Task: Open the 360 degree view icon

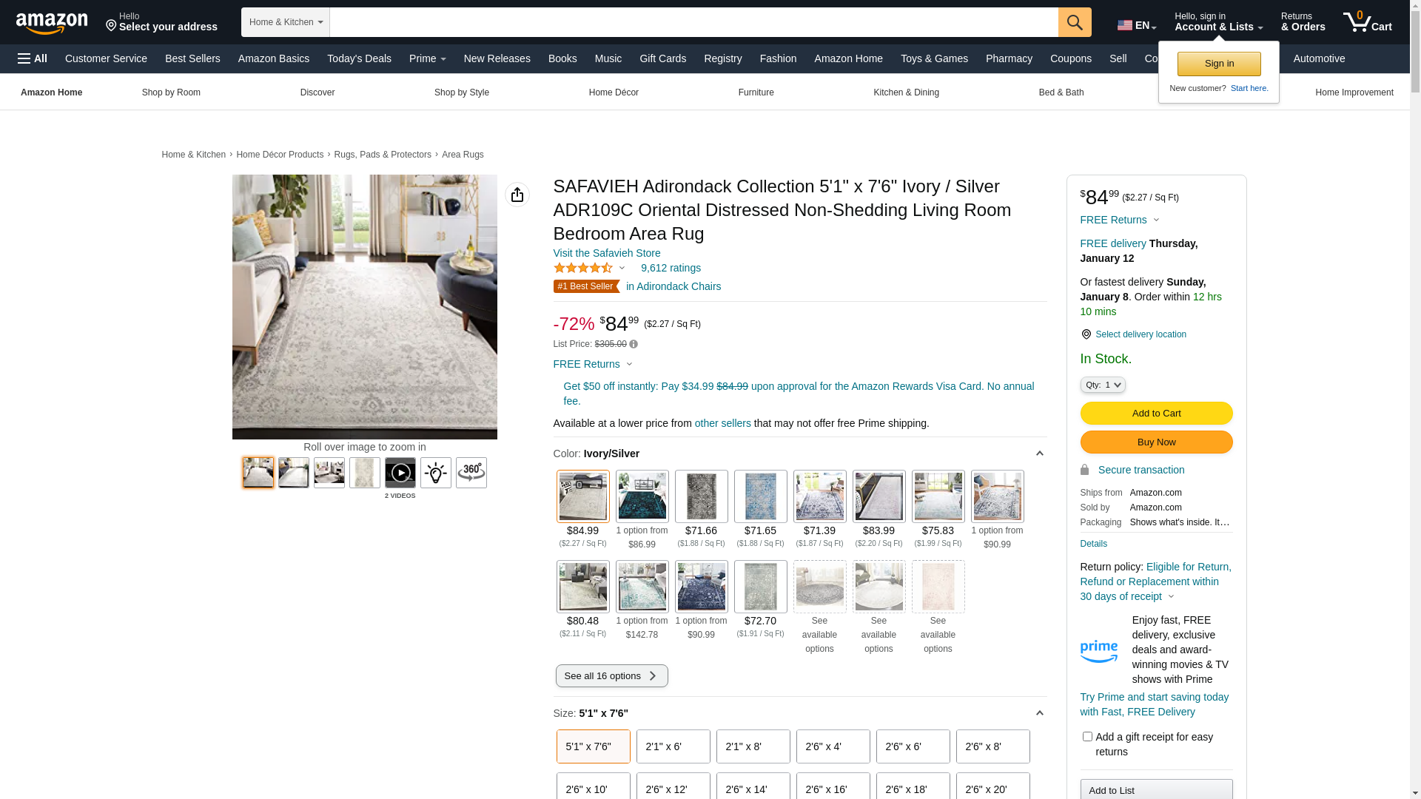Action: coord(471,473)
